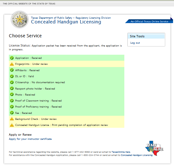Click the green check beside DL or ID
Image resolution: width=174 pixels, height=167 pixels.
point(12,76)
